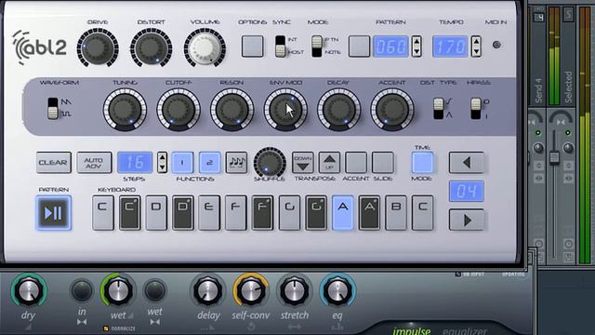Click the Drive knob

point(98,47)
